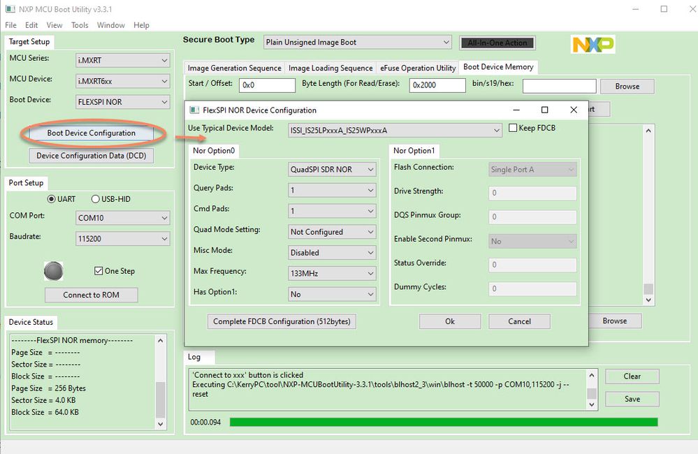Image resolution: width=698 pixels, height=454 pixels.
Task: Click the Dummy Cycles field
Action: coord(532,288)
